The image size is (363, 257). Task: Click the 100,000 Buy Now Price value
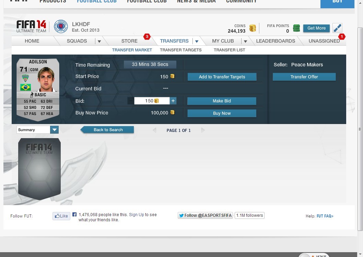coord(160,113)
